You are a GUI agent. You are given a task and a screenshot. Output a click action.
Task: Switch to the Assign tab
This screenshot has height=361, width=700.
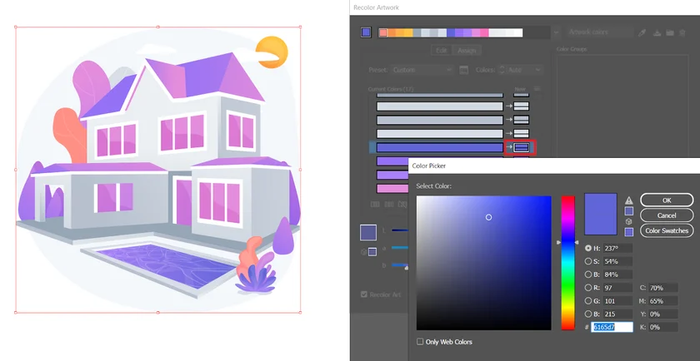coord(467,51)
